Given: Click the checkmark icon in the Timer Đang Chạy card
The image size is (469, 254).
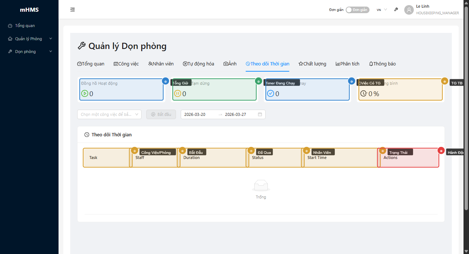Looking at the screenshot, I should click(x=270, y=94).
